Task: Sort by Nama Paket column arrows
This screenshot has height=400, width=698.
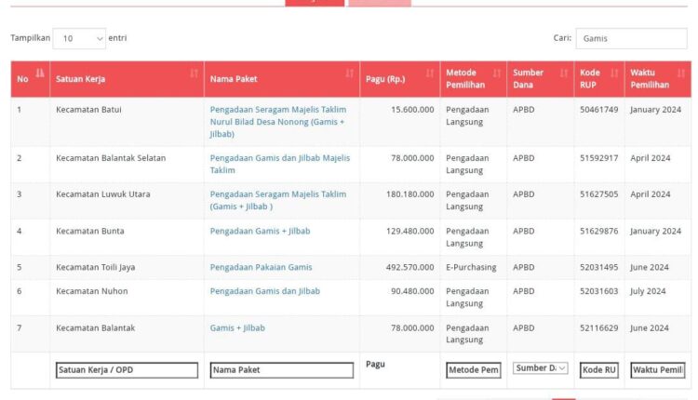Action: coord(350,73)
